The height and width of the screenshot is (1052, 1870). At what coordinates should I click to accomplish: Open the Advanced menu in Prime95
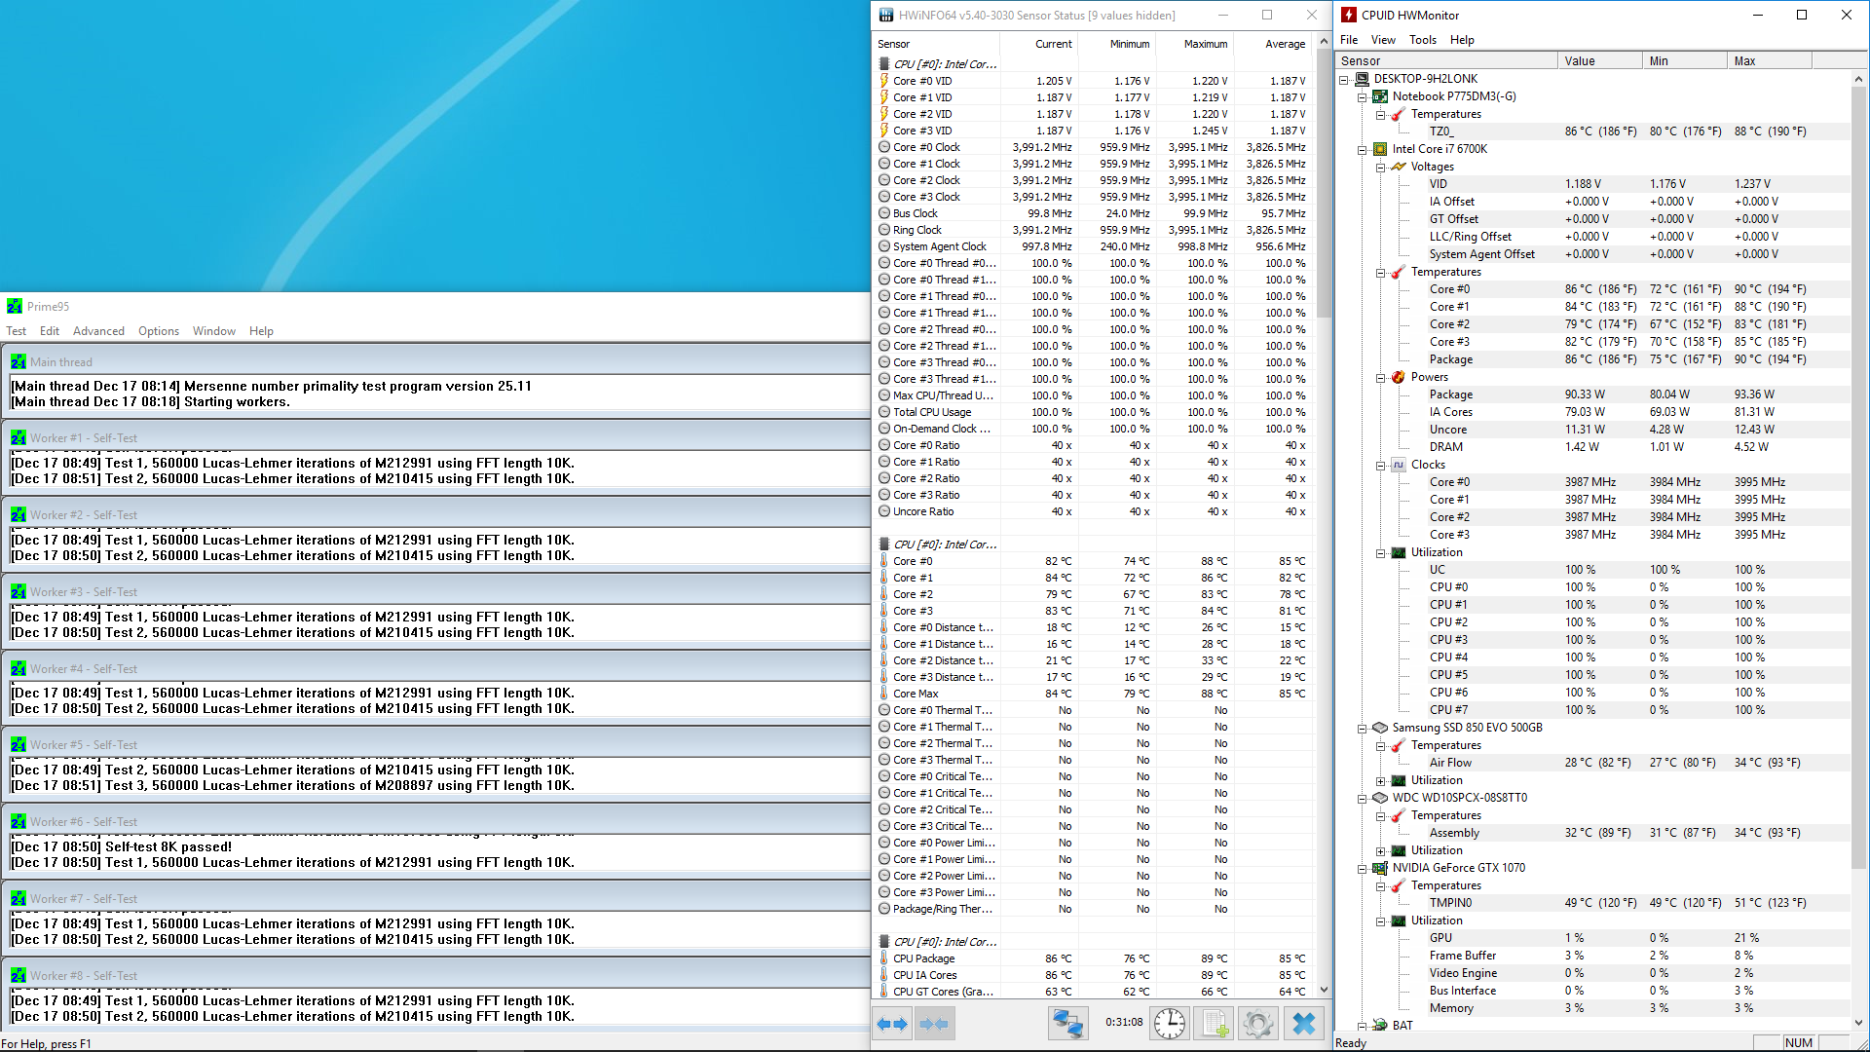tap(98, 331)
